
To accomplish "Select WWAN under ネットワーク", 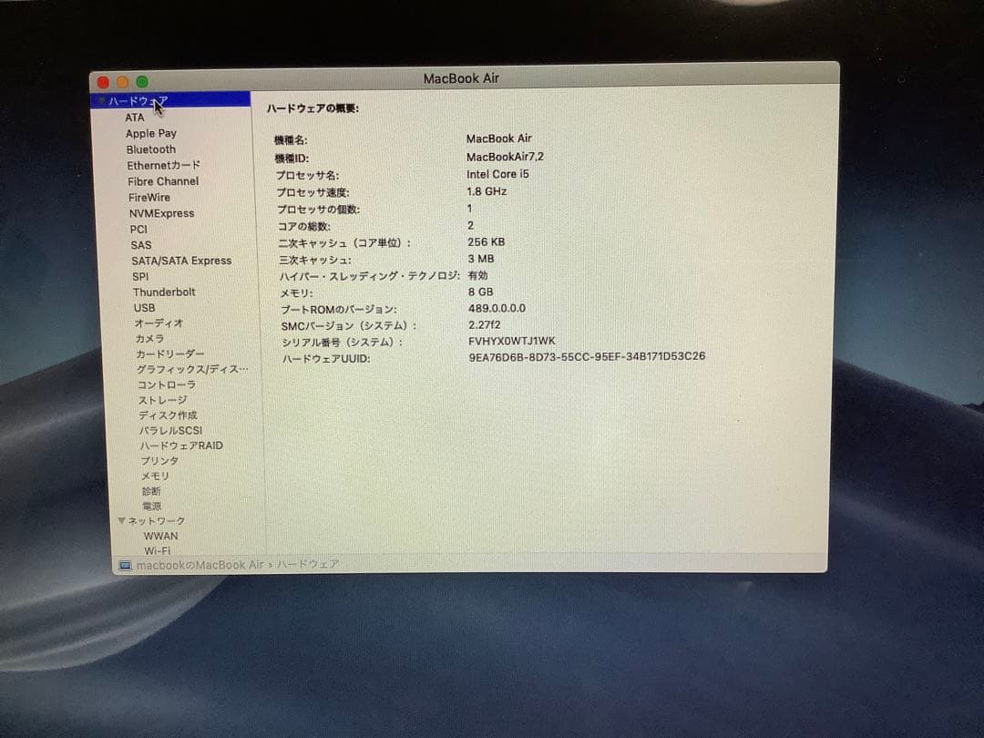I will 160,536.
